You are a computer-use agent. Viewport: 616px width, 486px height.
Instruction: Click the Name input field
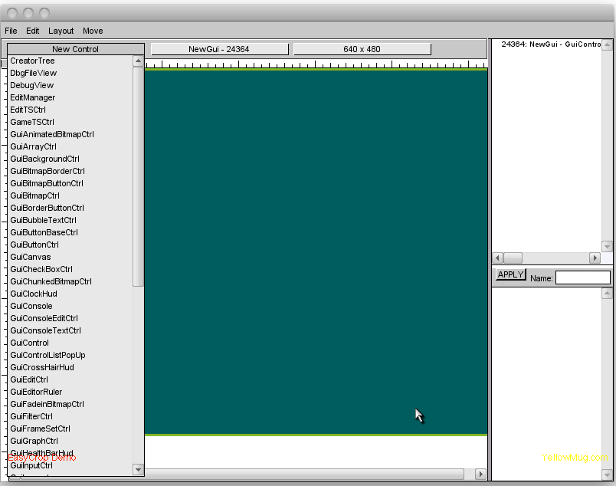tap(582, 277)
